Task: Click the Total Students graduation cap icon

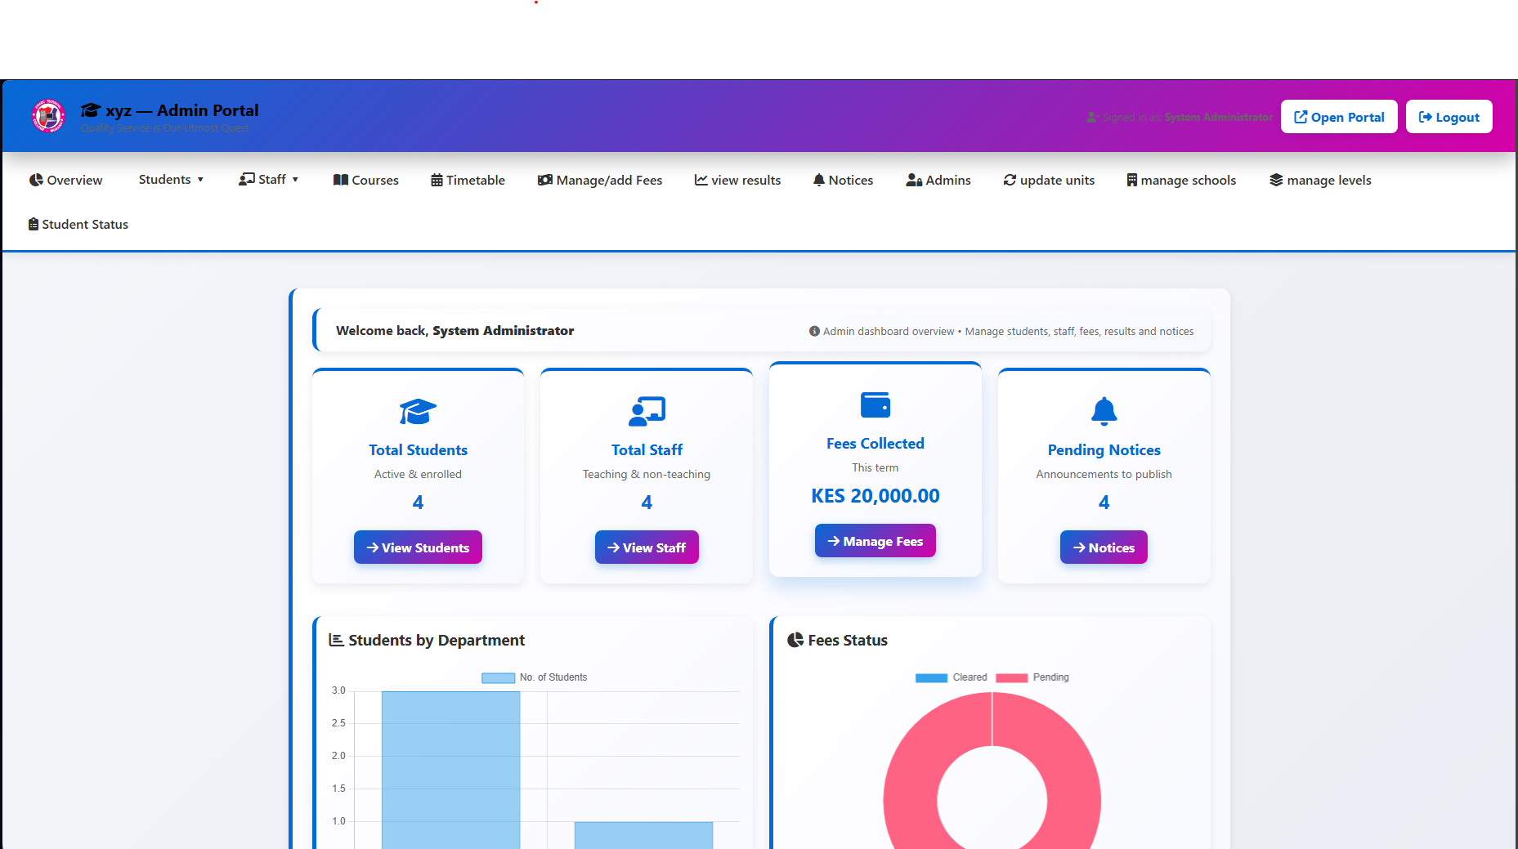Action: click(418, 412)
